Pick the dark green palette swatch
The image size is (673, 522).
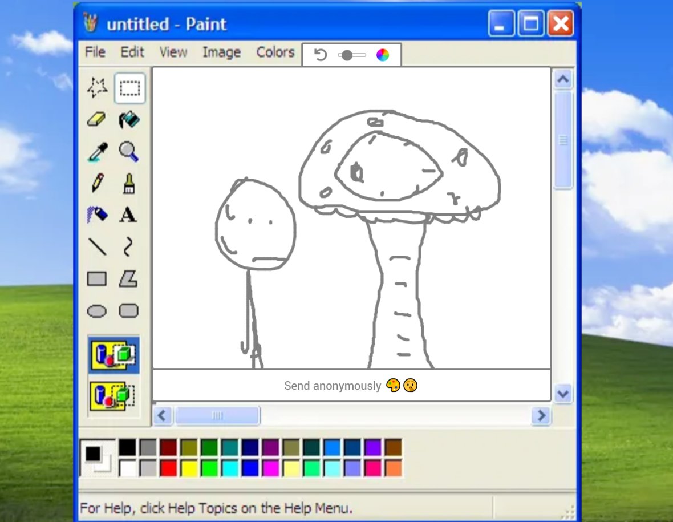tap(209, 447)
